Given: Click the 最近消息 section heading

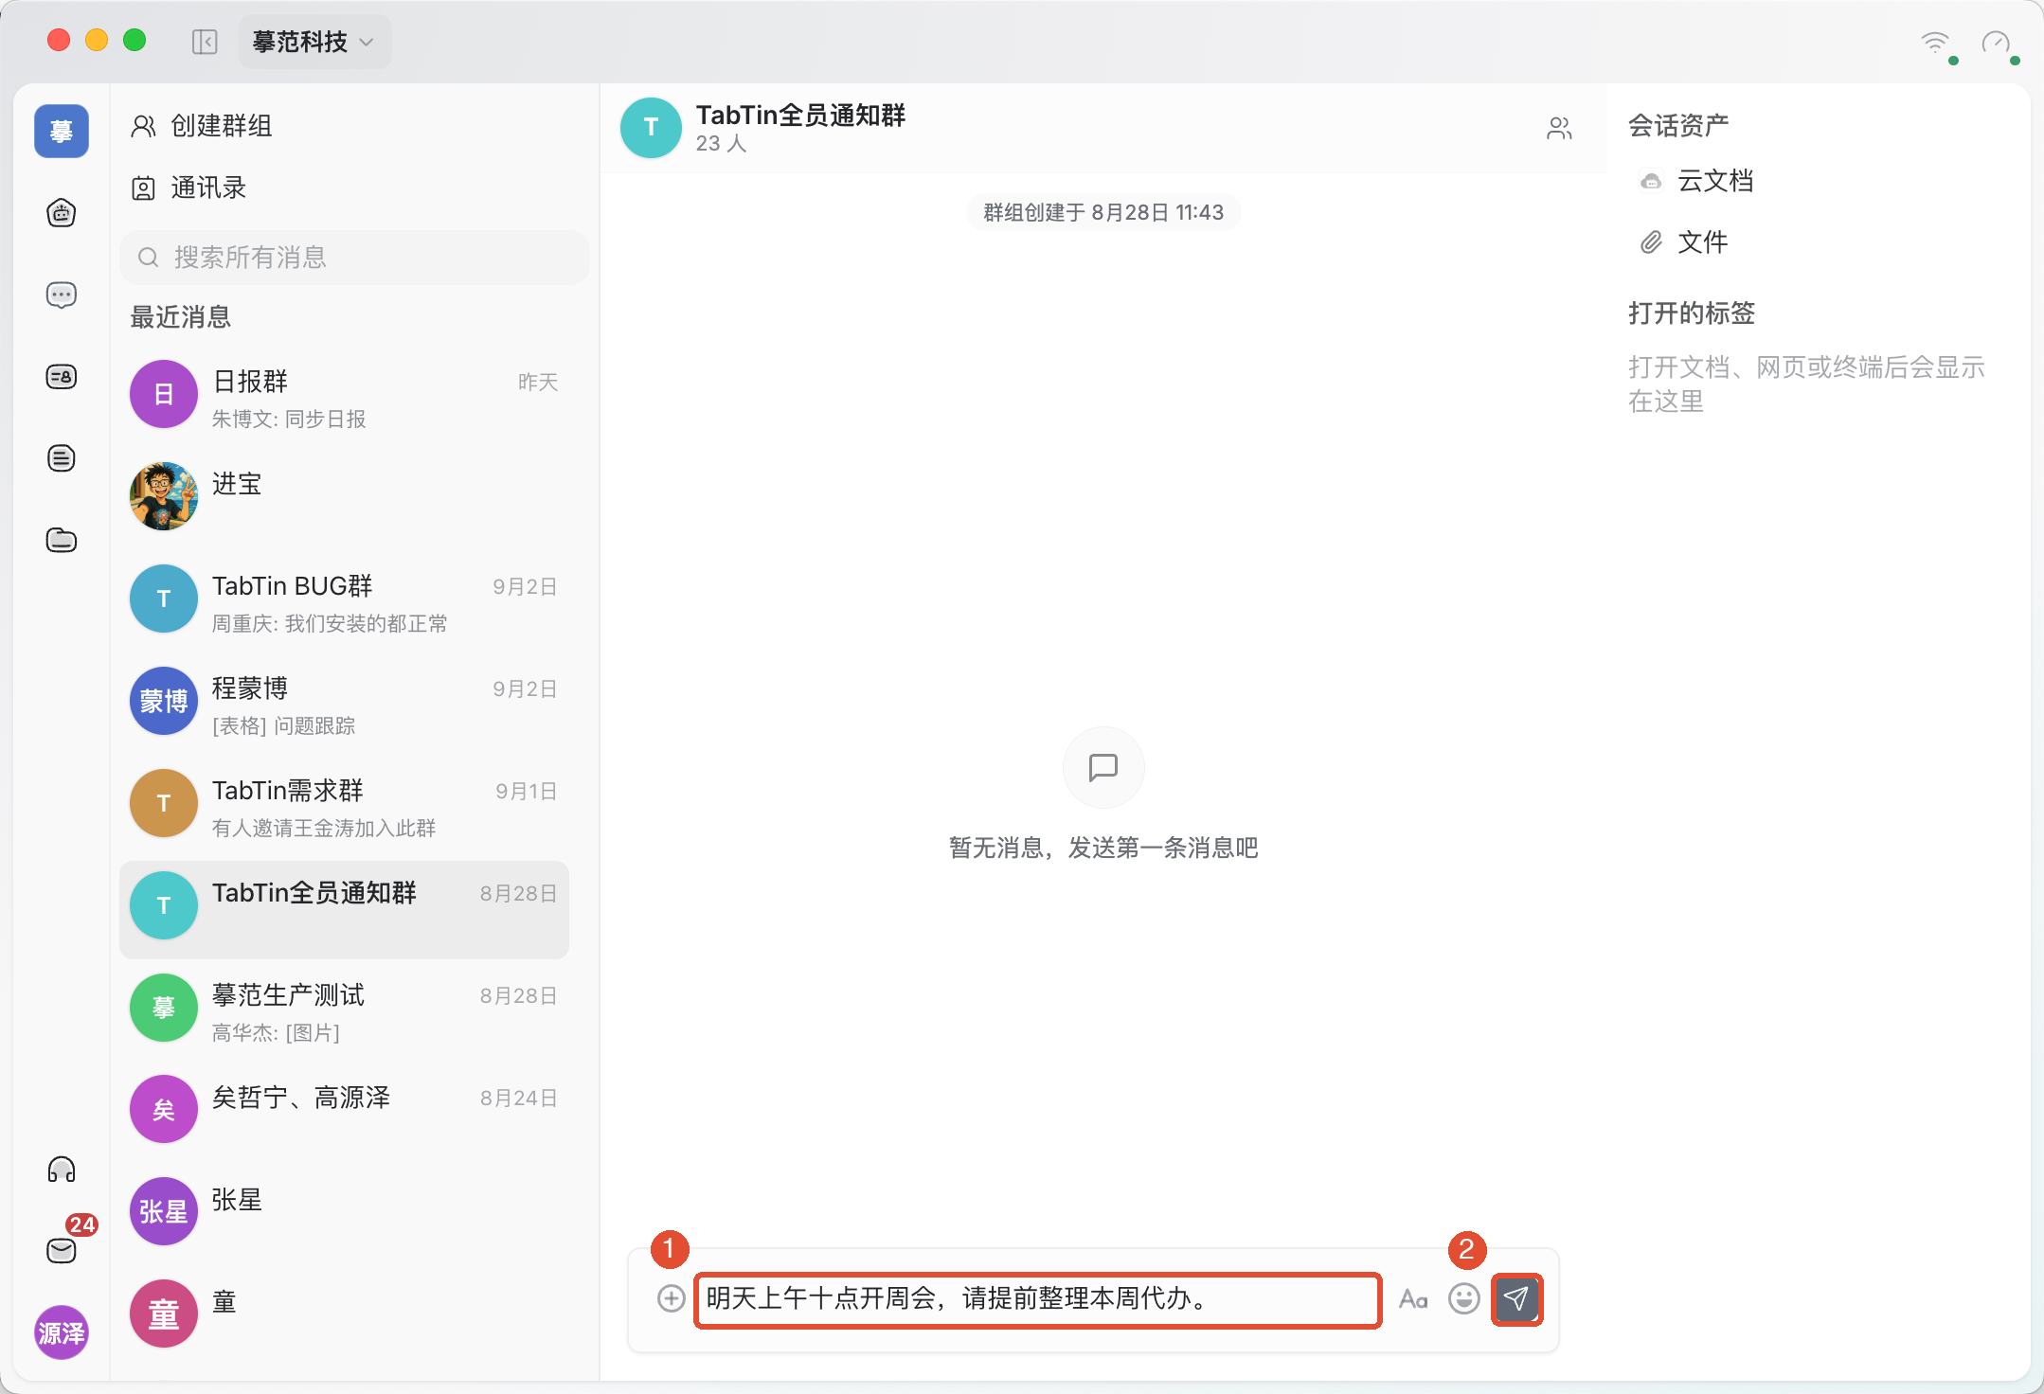Looking at the screenshot, I should 181,317.
